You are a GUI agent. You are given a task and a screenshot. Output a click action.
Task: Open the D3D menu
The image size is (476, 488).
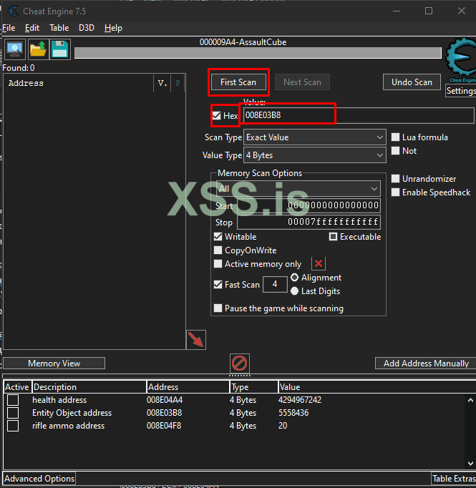(x=86, y=28)
